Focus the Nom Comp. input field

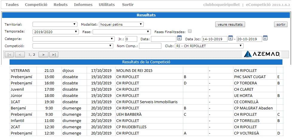coord(150,46)
